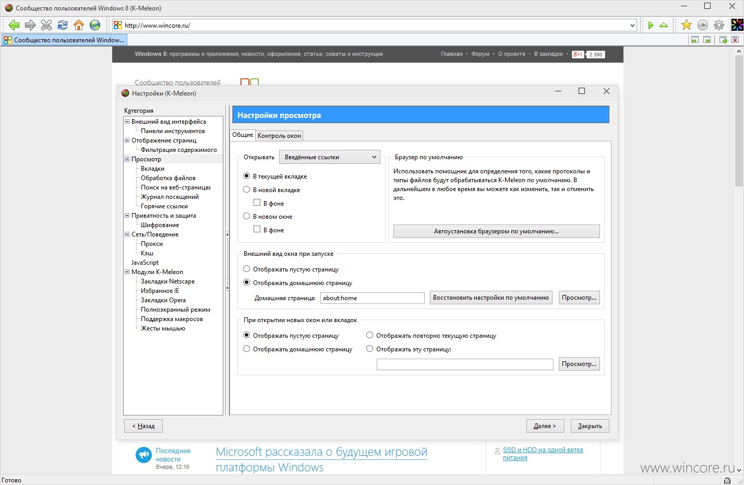Click the globe icon in the navigation toolbar
Viewport: 744px width, 485px height.
(x=95, y=25)
